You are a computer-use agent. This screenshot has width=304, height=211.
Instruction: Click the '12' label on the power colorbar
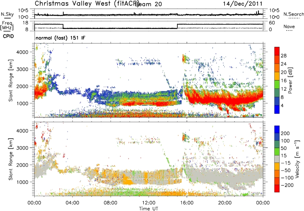pyautogui.click(x=283, y=89)
